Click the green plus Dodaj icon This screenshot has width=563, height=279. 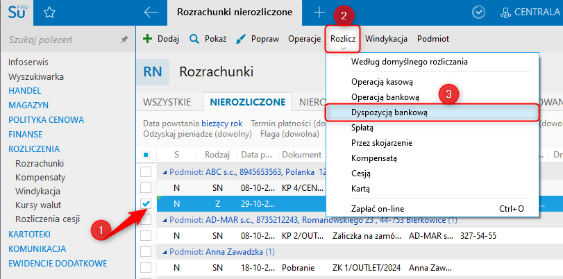pos(148,39)
